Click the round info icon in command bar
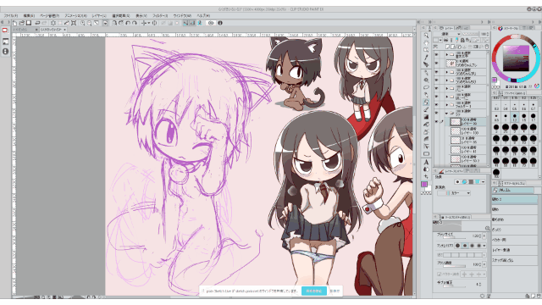 (x=220, y=23)
